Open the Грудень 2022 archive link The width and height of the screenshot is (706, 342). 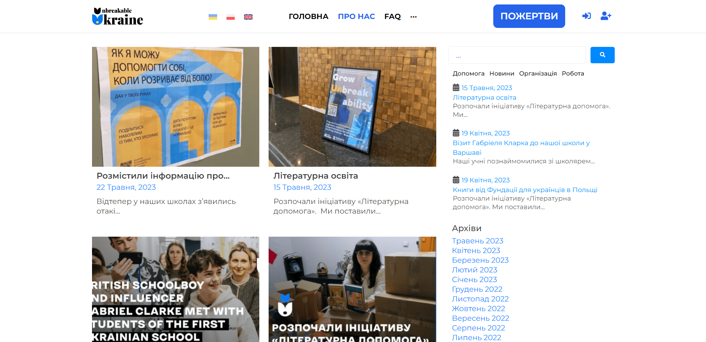coord(477,289)
